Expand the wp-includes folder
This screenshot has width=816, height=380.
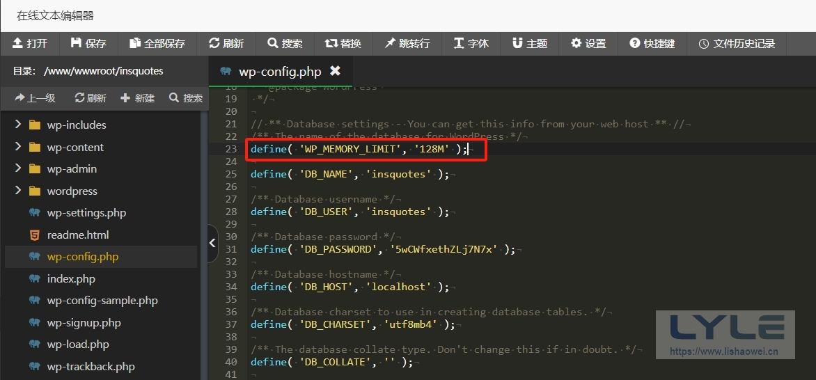tap(18, 125)
